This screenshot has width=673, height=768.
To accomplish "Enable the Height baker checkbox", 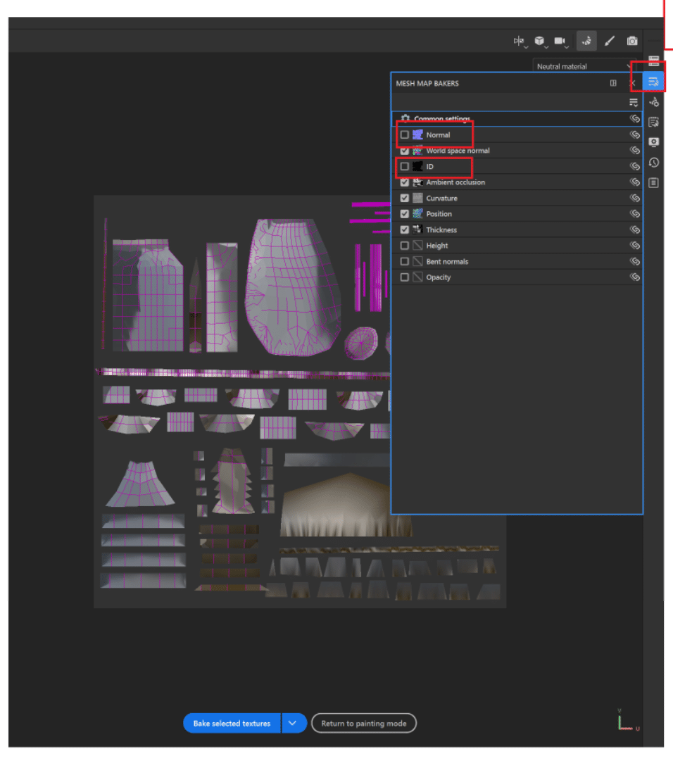I will (x=404, y=246).
